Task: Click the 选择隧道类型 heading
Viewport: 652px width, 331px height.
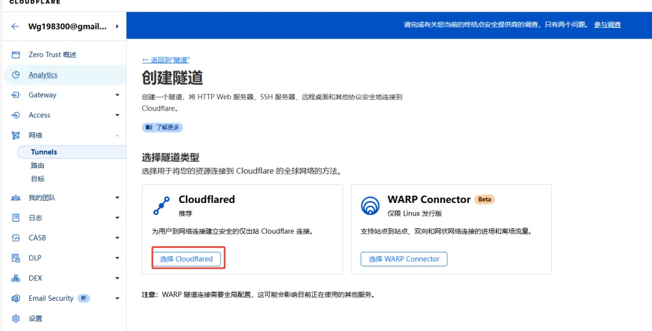Action: (x=171, y=158)
